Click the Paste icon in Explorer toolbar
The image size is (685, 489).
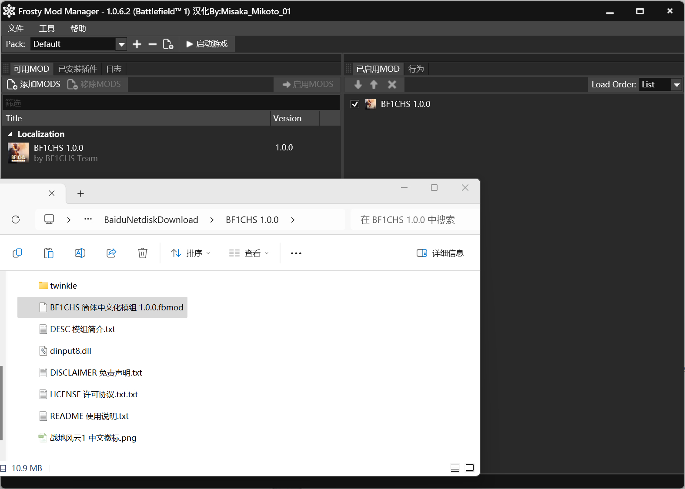pyautogui.click(x=49, y=253)
